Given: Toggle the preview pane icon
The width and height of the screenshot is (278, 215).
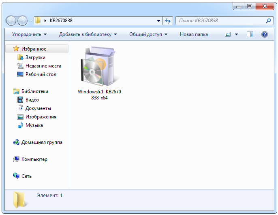Looking at the screenshot, I should tap(250, 34).
